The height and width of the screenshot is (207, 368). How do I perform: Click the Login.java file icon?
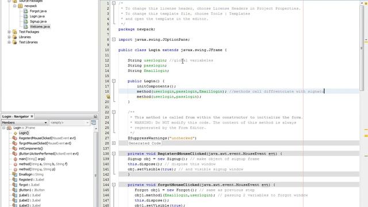(x=26, y=16)
